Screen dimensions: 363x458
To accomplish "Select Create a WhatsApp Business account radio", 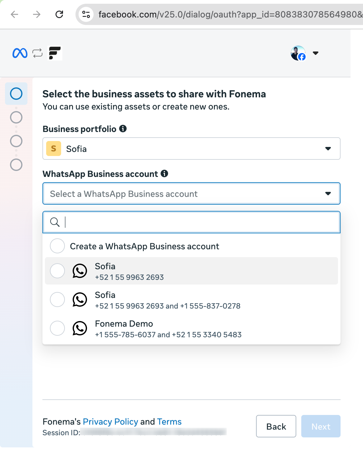I will point(57,246).
